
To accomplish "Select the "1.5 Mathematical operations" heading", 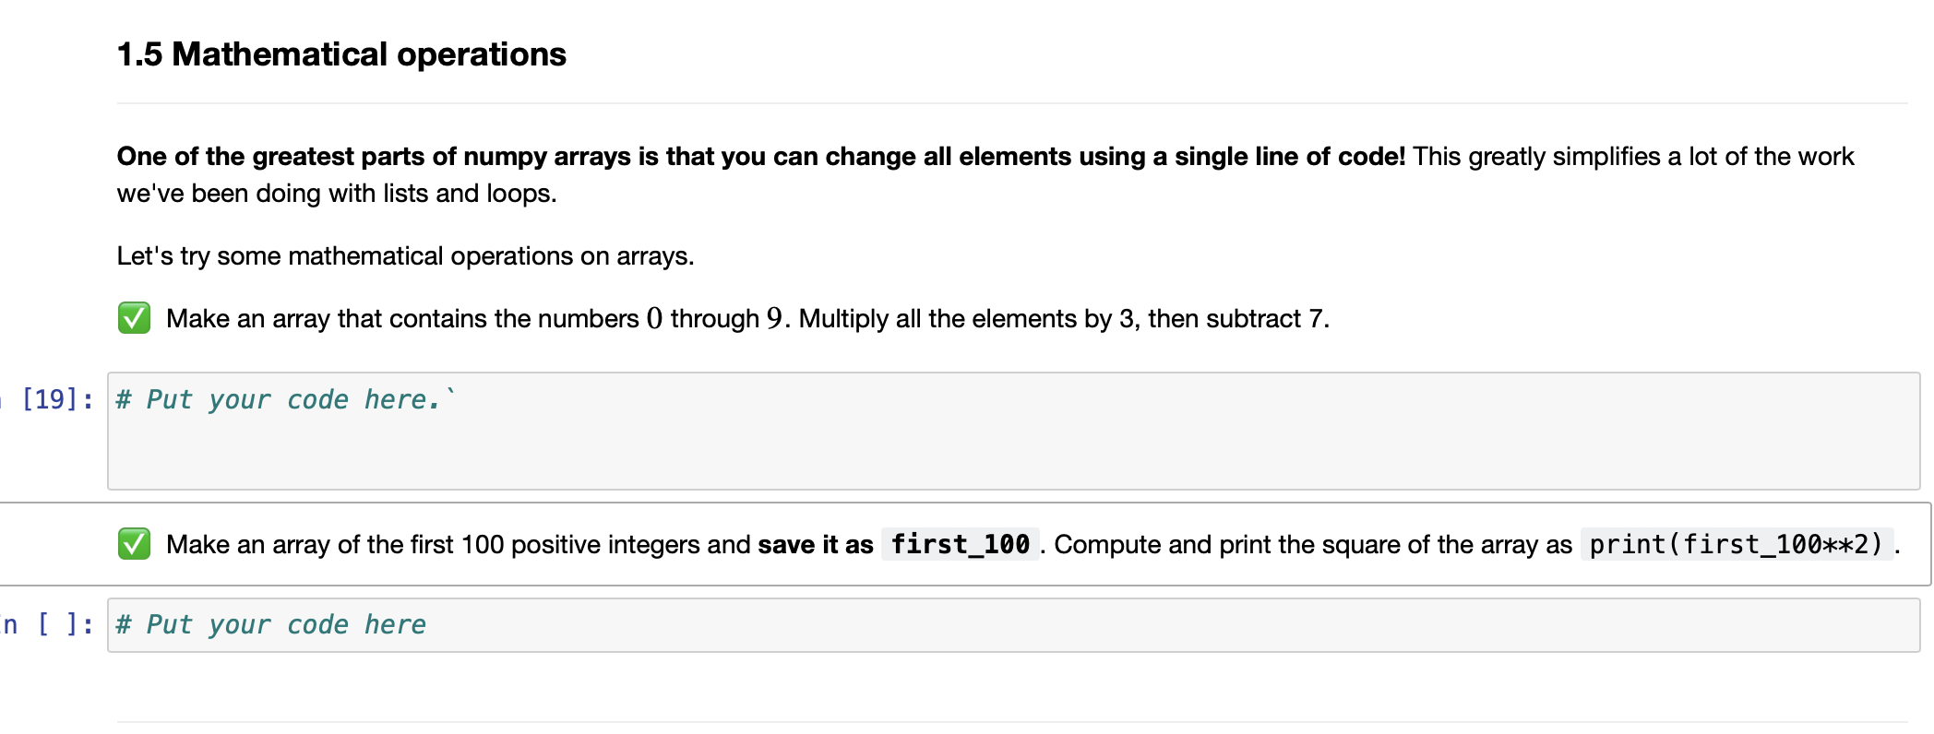I will click(341, 53).
